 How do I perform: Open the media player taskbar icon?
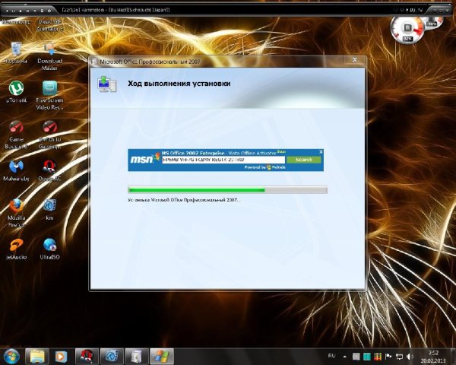tap(61, 357)
